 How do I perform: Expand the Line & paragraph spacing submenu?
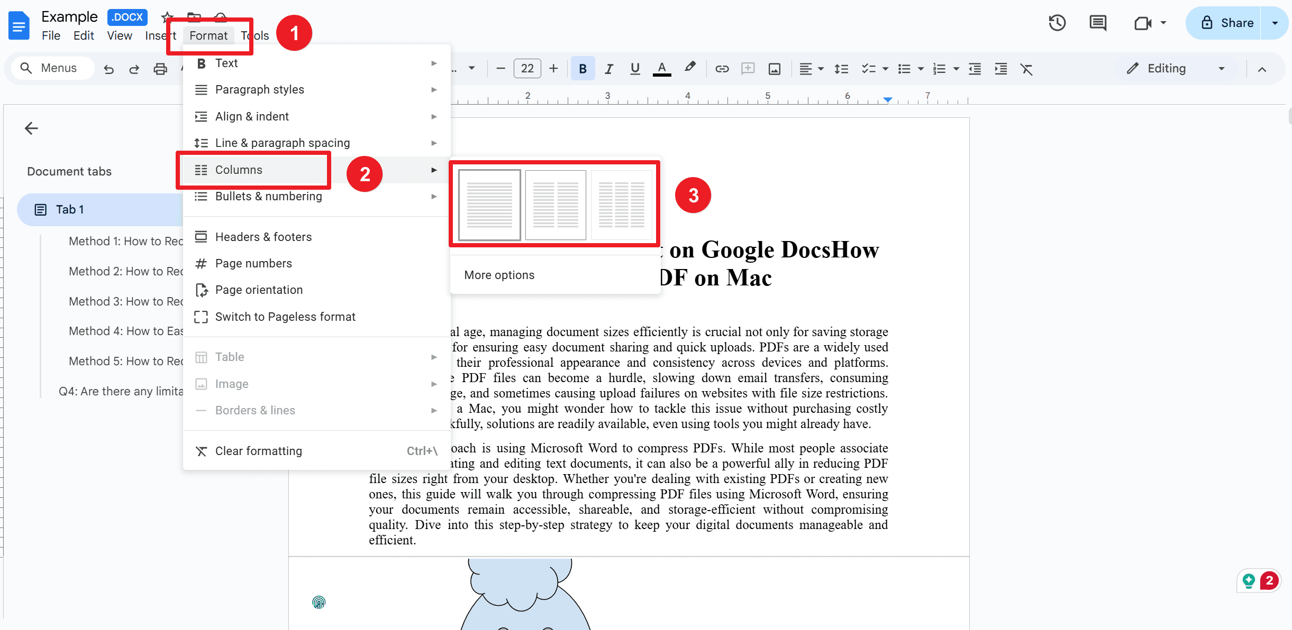[282, 143]
